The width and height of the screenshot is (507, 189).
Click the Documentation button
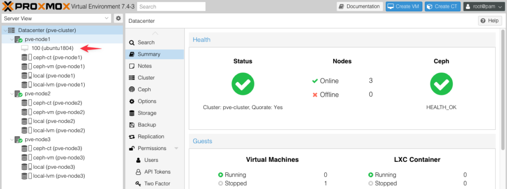[x=359, y=6]
